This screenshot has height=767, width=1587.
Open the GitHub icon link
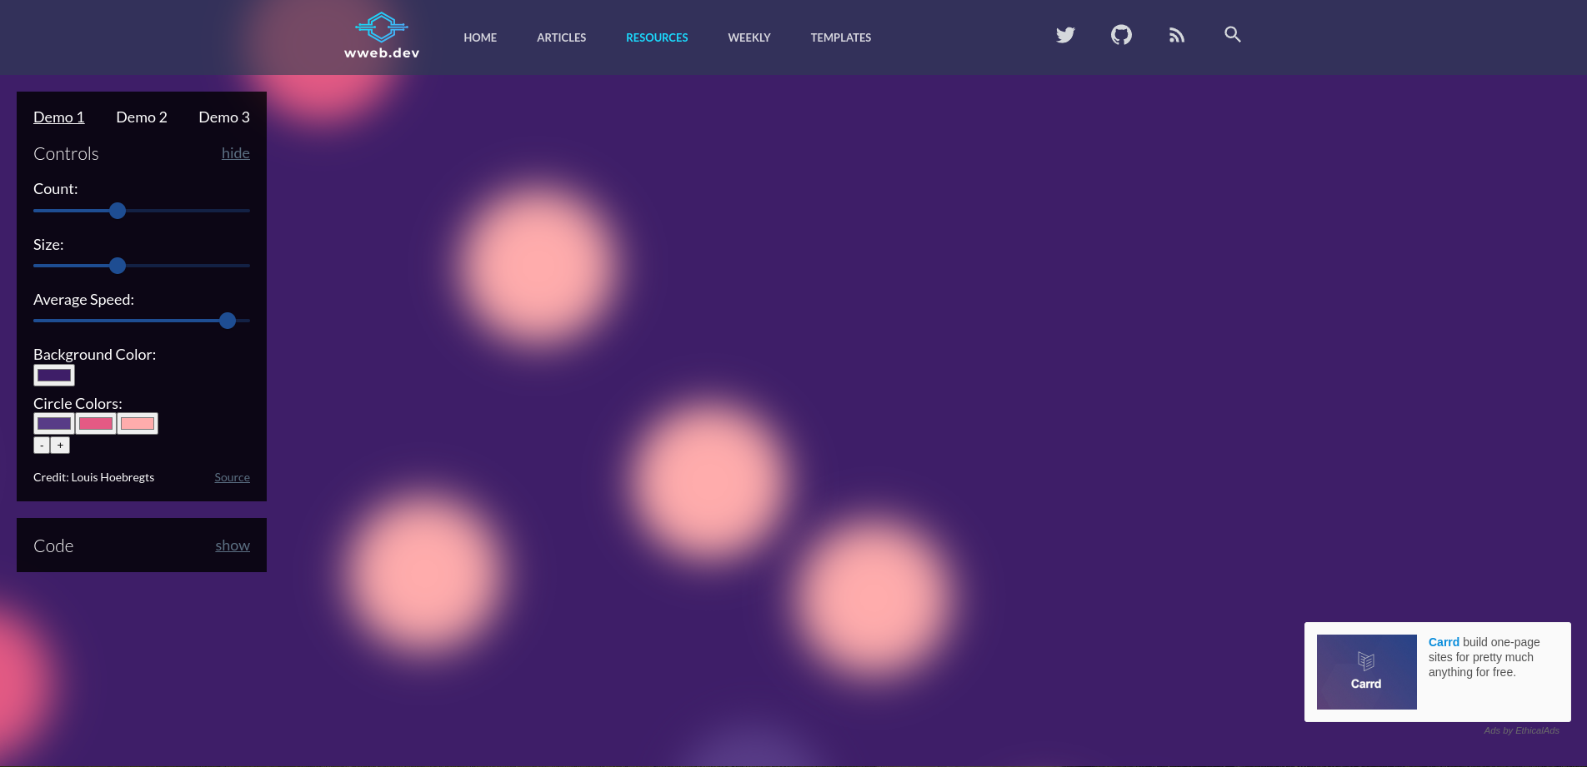pyautogui.click(x=1121, y=35)
